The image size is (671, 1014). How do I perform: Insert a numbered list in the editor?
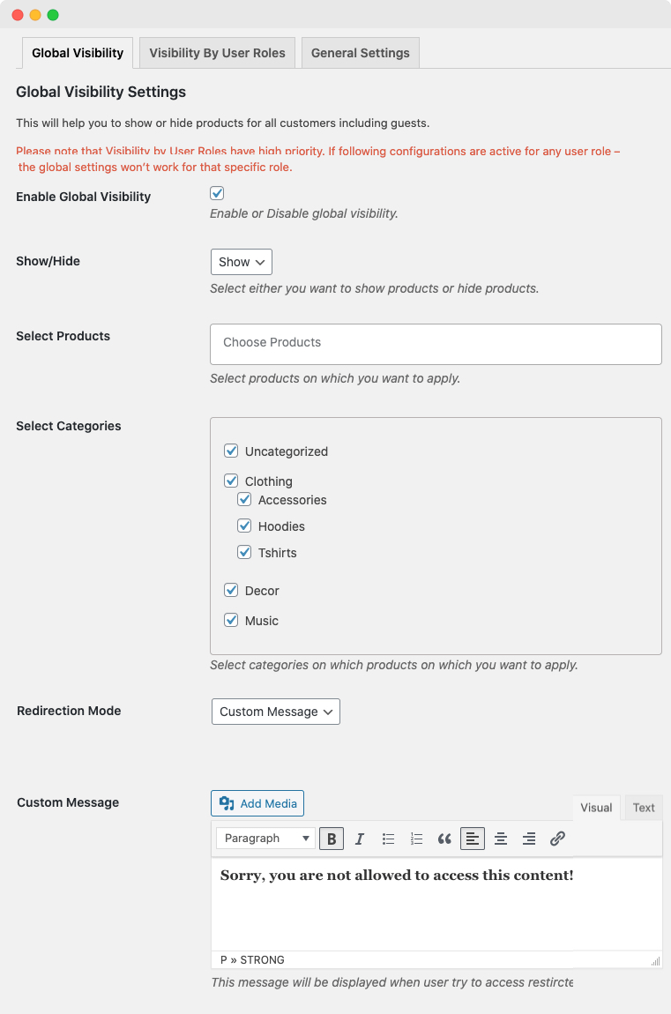[x=416, y=839]
